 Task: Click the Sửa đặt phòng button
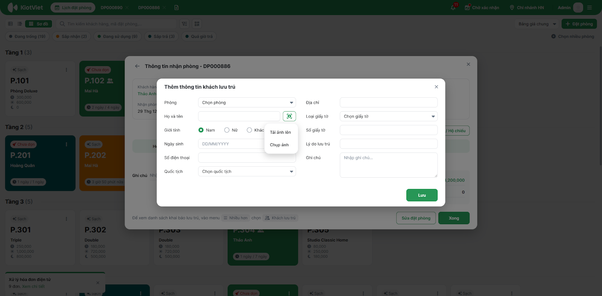[416, 218]
